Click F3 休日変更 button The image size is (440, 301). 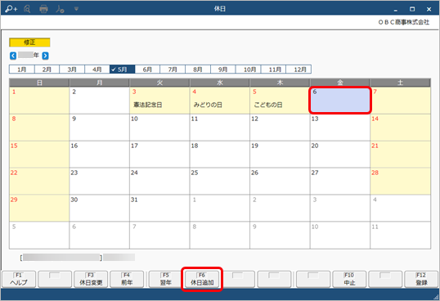pyautogui.click(x=91, y=279)
